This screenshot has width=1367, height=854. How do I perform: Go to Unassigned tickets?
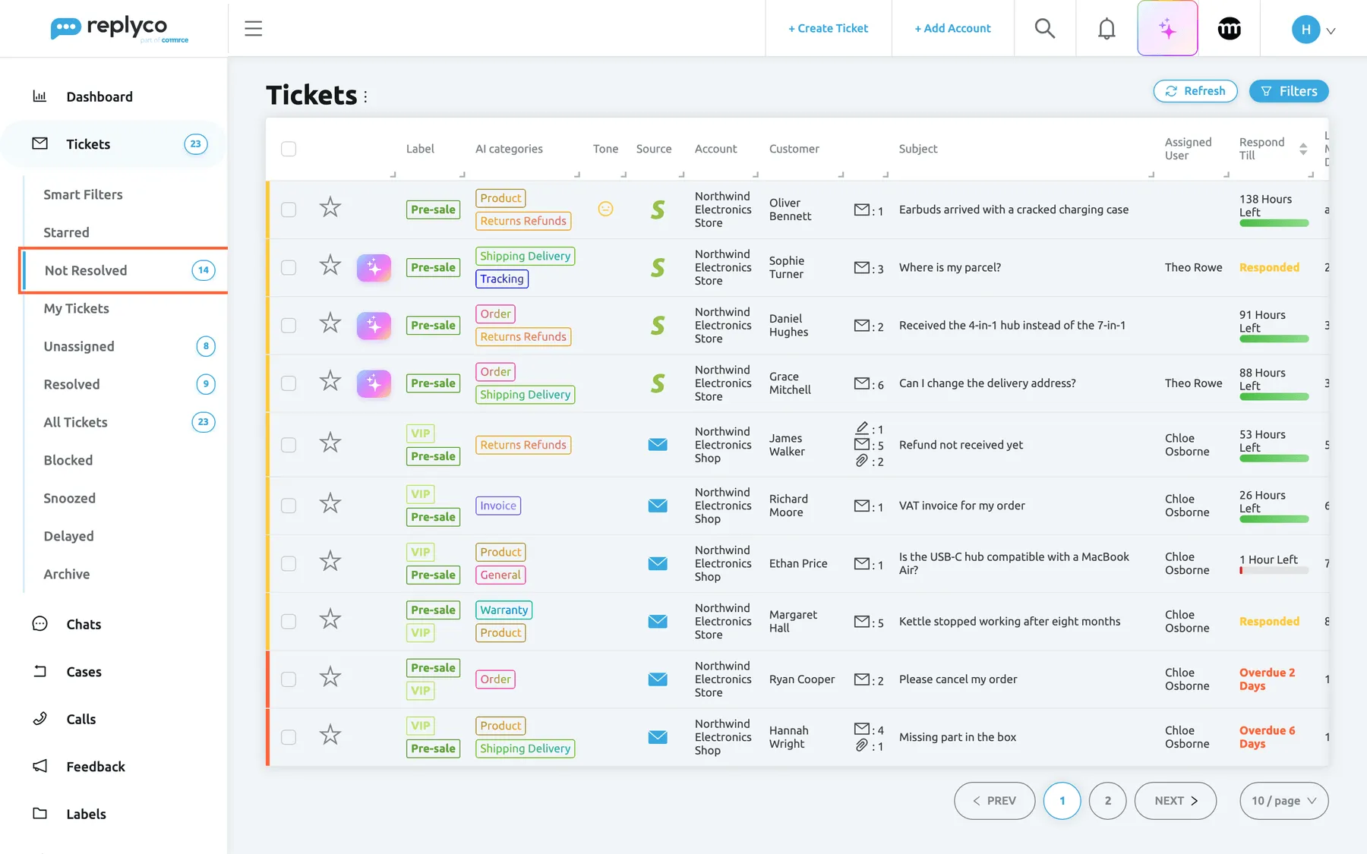tap(79, 346)
